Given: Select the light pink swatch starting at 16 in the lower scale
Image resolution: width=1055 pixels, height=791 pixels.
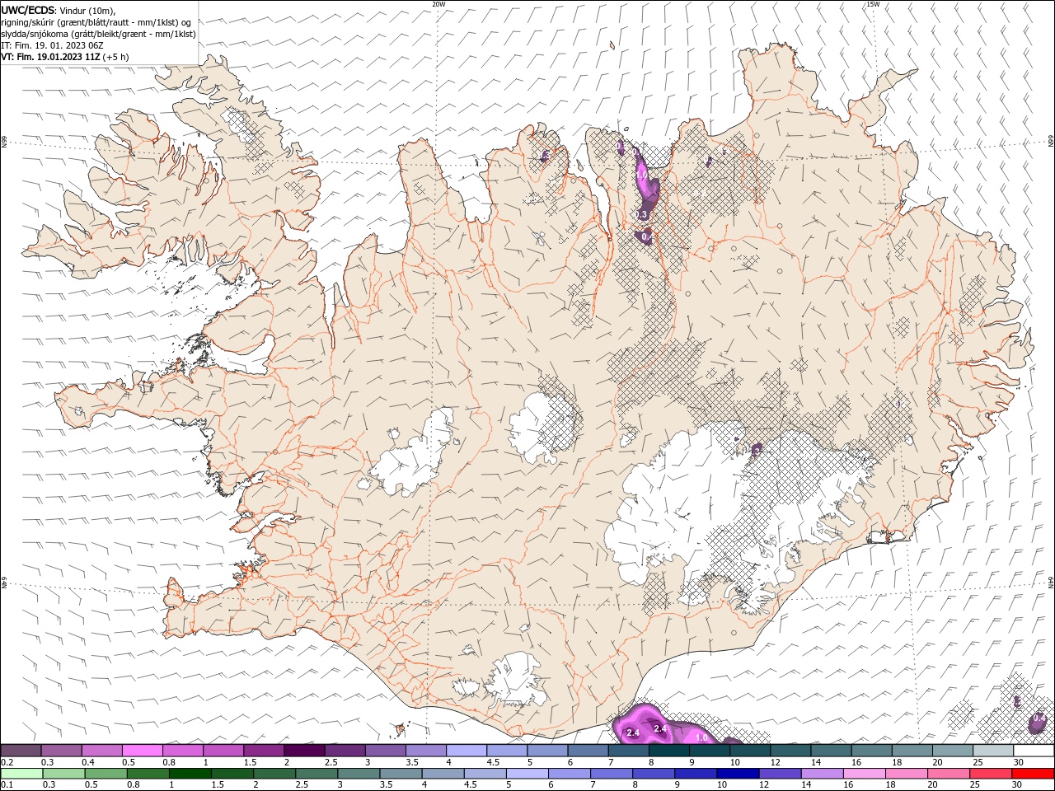Looking at the screenshot, I should click(x=865, y=774).
